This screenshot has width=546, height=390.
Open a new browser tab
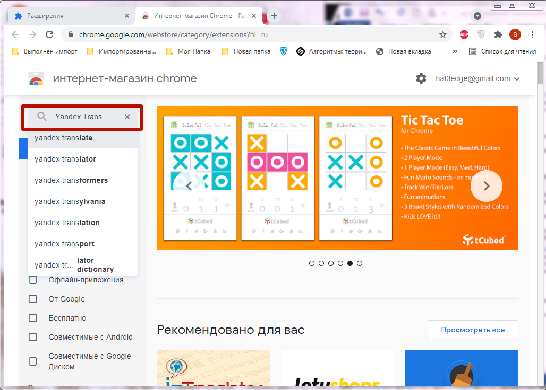click(274, 16)
